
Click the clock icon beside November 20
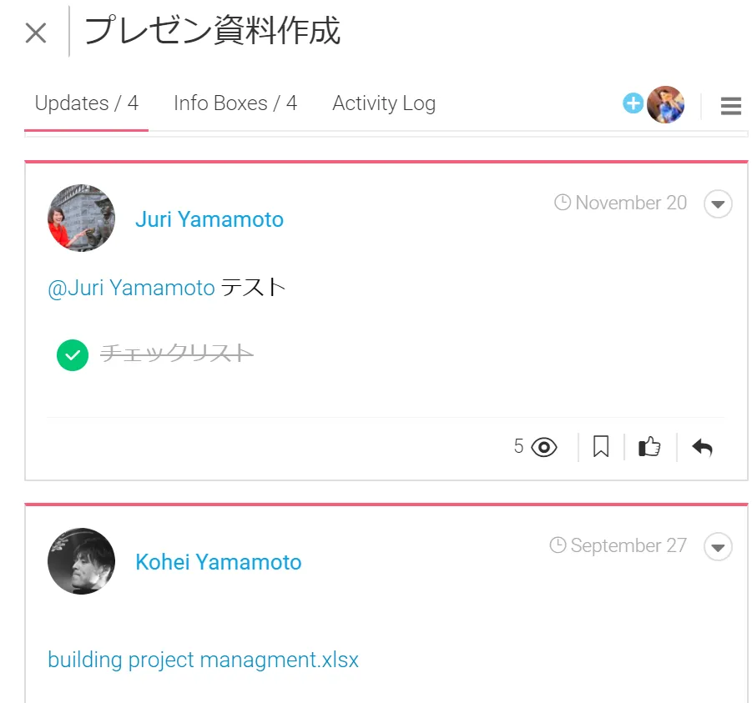pos(563,203)
